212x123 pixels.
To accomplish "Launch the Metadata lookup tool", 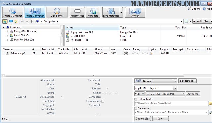I will click(x=93, y=13).
